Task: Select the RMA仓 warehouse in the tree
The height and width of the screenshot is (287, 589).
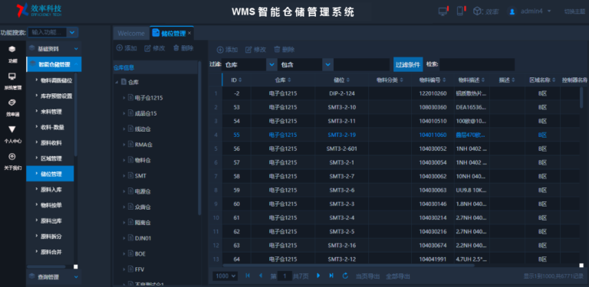Action: tap(143, 145)
